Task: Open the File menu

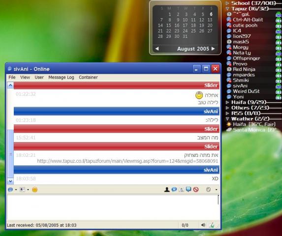Action: click(x=12, y=77)
